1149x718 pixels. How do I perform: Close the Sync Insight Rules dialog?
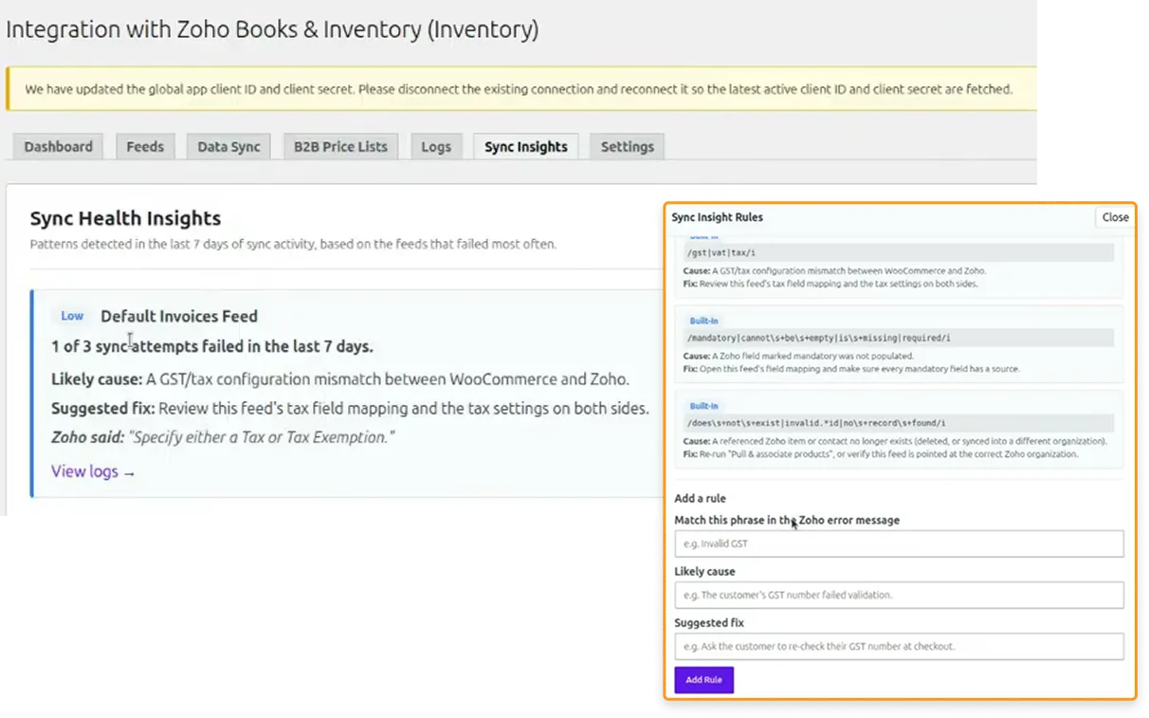pos(1115,217)
